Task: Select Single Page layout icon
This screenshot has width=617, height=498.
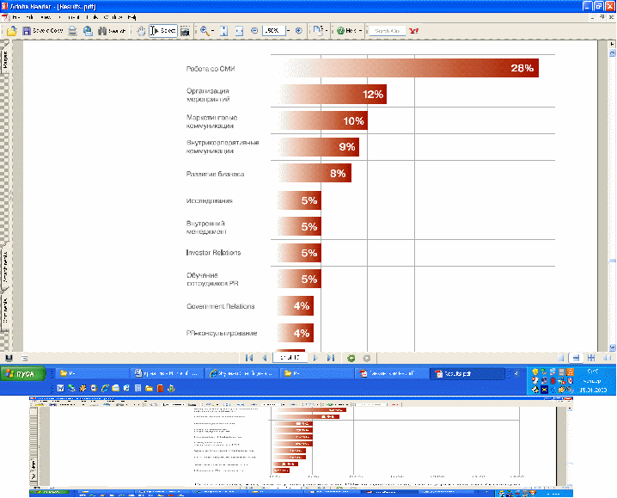Action: coord(561,358)
